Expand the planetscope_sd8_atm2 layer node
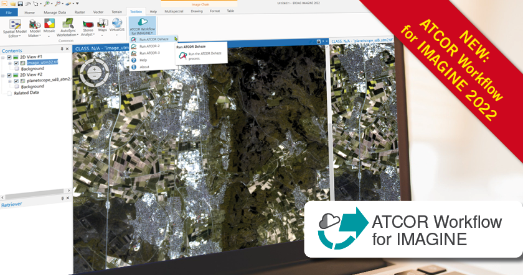 (10, 81)
